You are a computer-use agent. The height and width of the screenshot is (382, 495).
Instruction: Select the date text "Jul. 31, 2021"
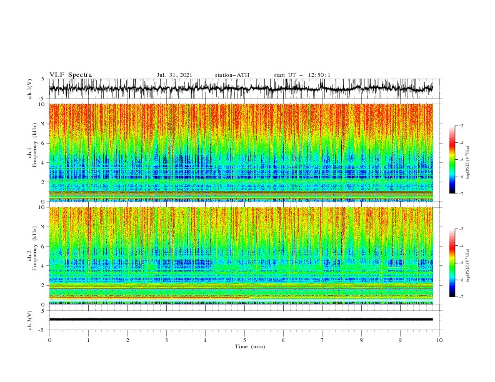(x=174, y=75)
